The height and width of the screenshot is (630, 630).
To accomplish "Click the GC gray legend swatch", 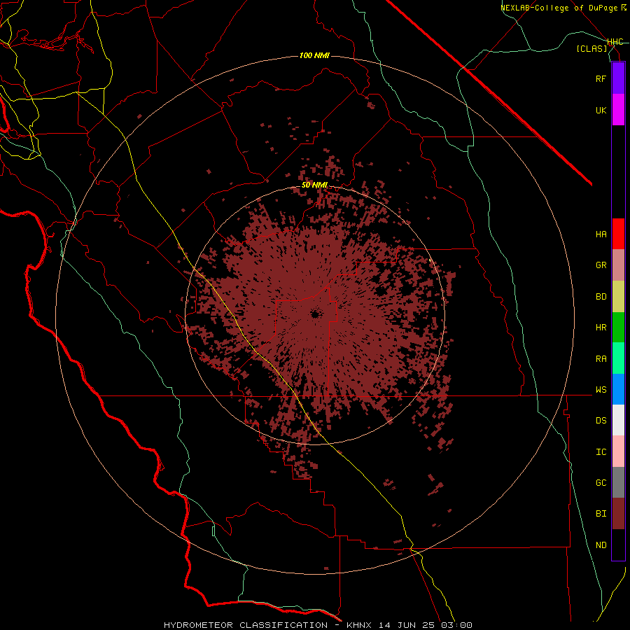I will (618, 482).
